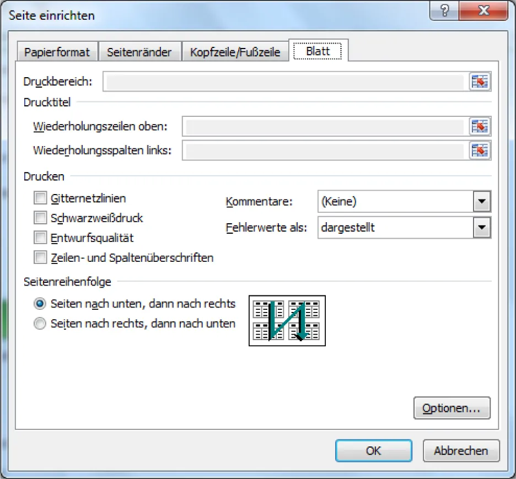Go to the Kopfzeile/Fußzeile tab
Image resolution: width=516 pixels, height=479 pixels.
pyautogui.click(x=235, y=52)
